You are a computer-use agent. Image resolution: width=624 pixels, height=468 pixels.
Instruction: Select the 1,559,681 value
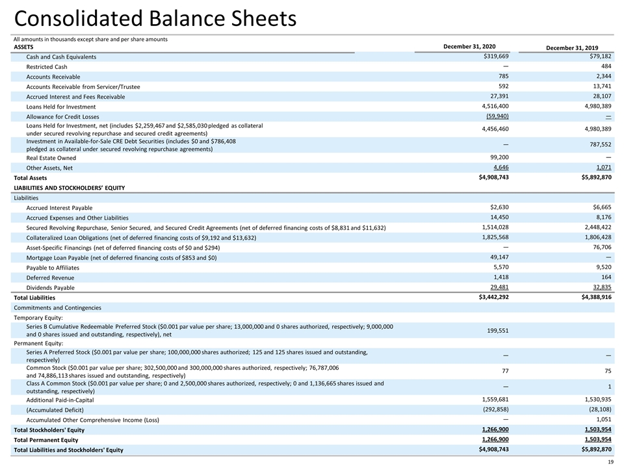(495, 400)
